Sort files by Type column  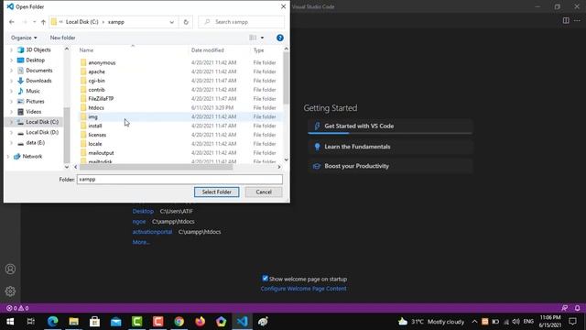tap(258, 50)
